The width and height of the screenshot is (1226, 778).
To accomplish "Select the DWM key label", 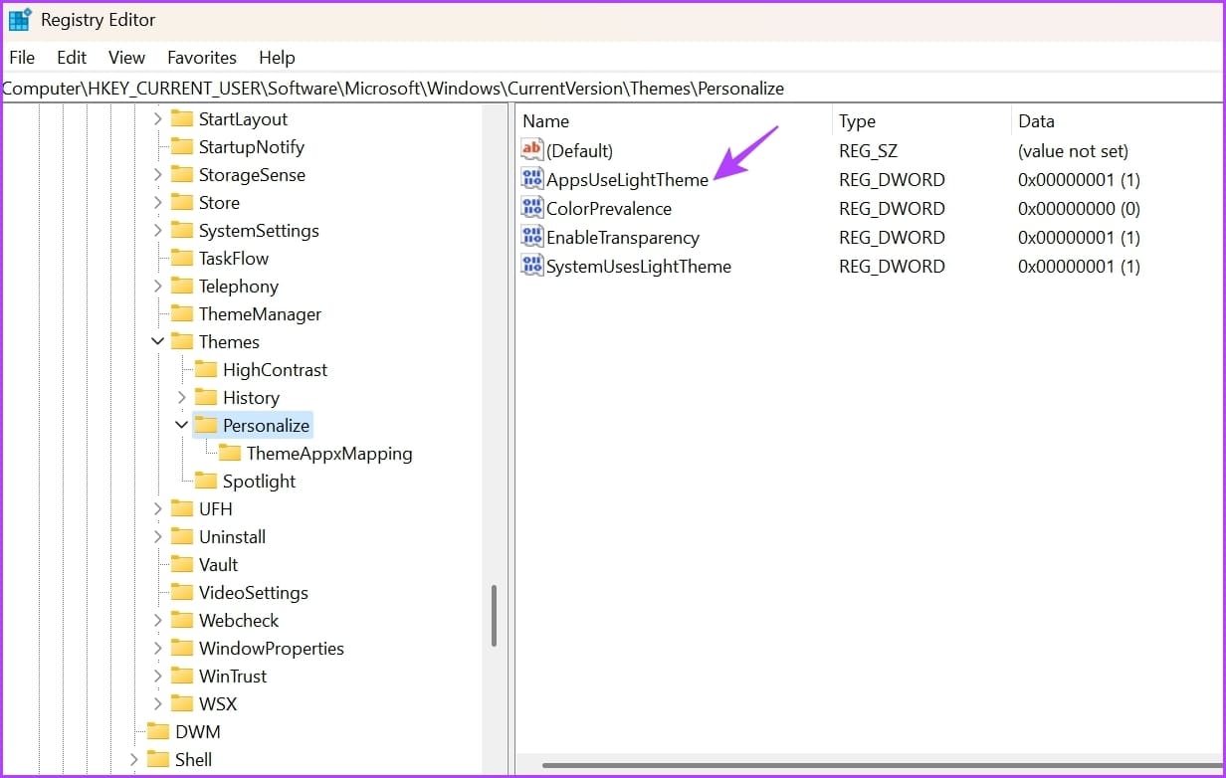I will (x=198, y=731).
